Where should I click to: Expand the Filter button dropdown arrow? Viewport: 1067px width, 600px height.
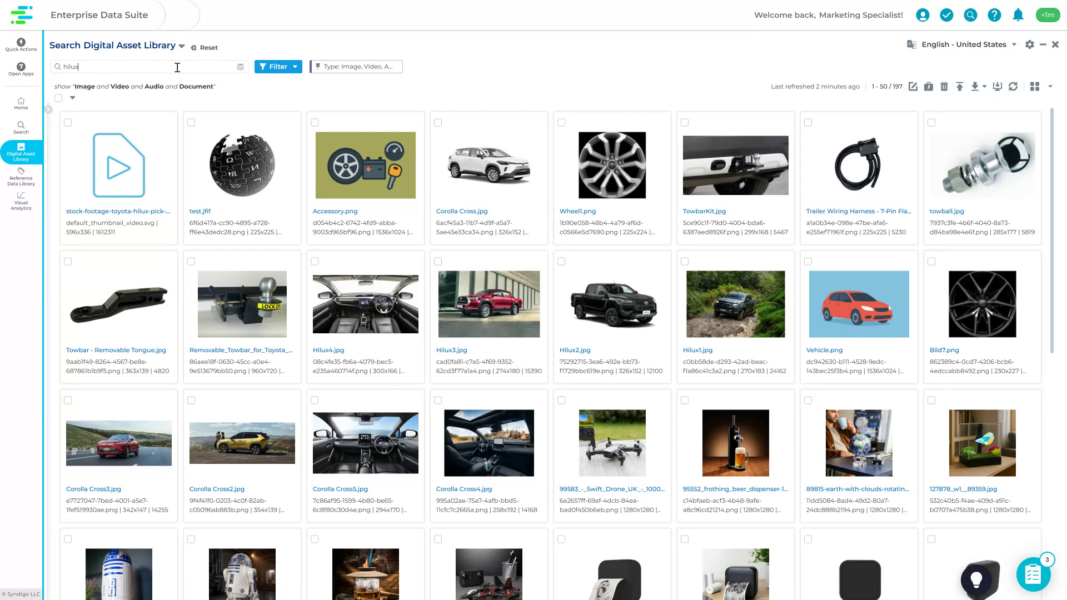coord(295,66)
